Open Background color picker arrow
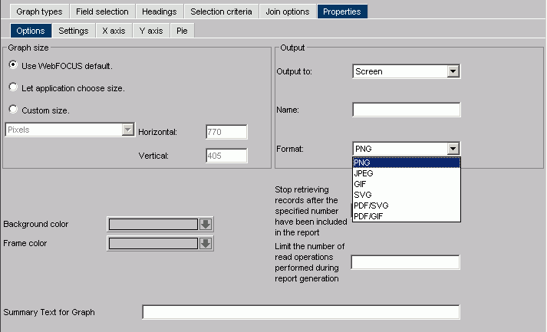Viewport: 547px width, 332px height. (206, 224)
